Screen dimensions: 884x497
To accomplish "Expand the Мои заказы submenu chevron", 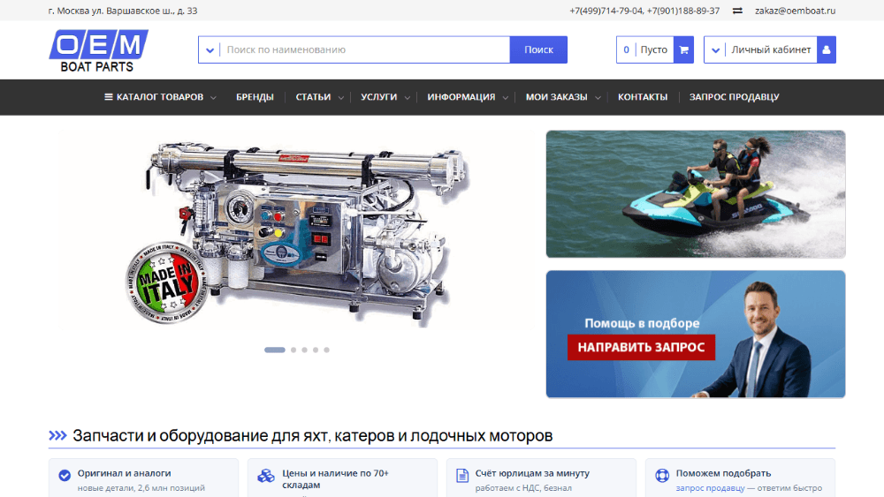I will click(x=598, y=97).
